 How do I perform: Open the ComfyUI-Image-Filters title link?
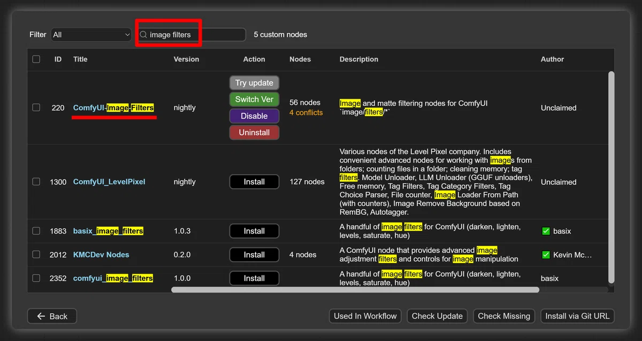[113, 107]
